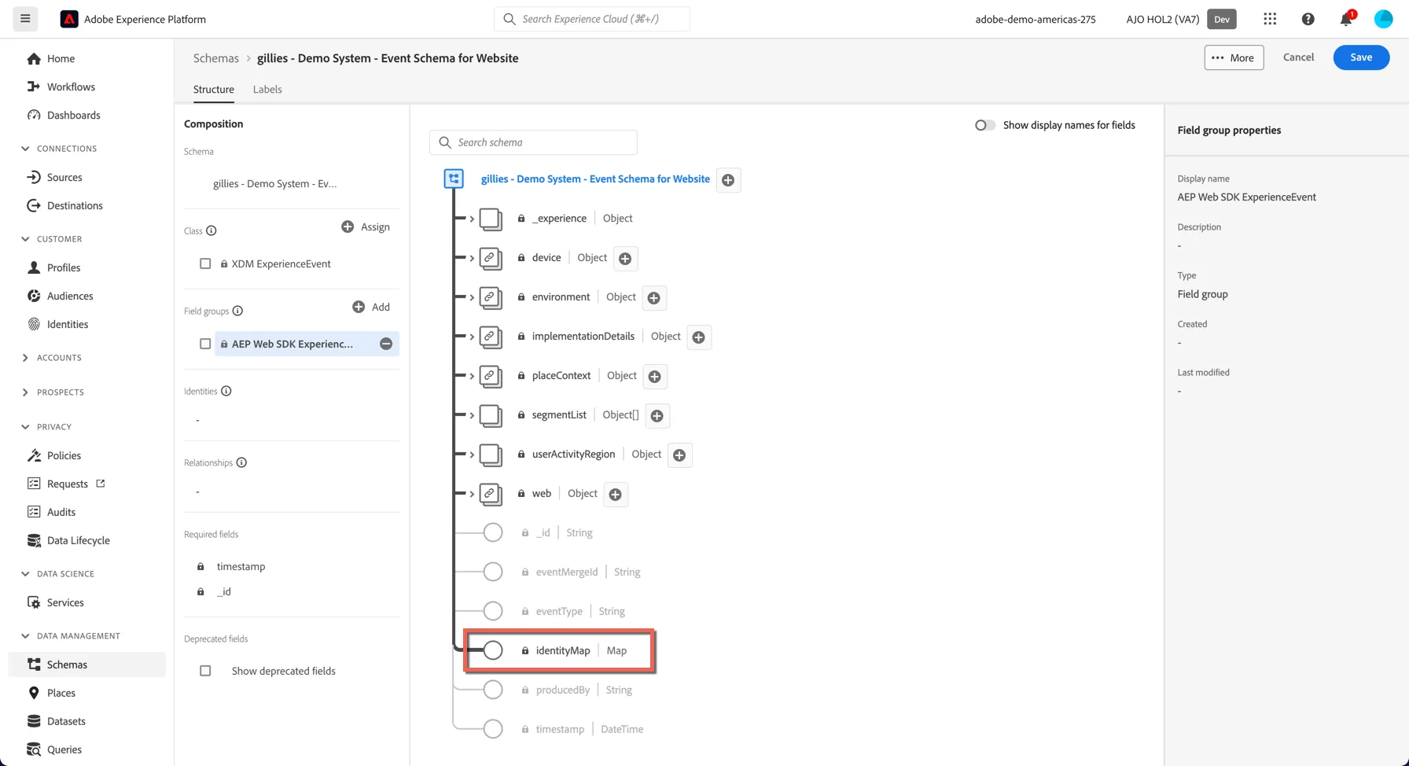Save the schema
This screenshot has height=766, width=1409.
[x=1361, y=57]
